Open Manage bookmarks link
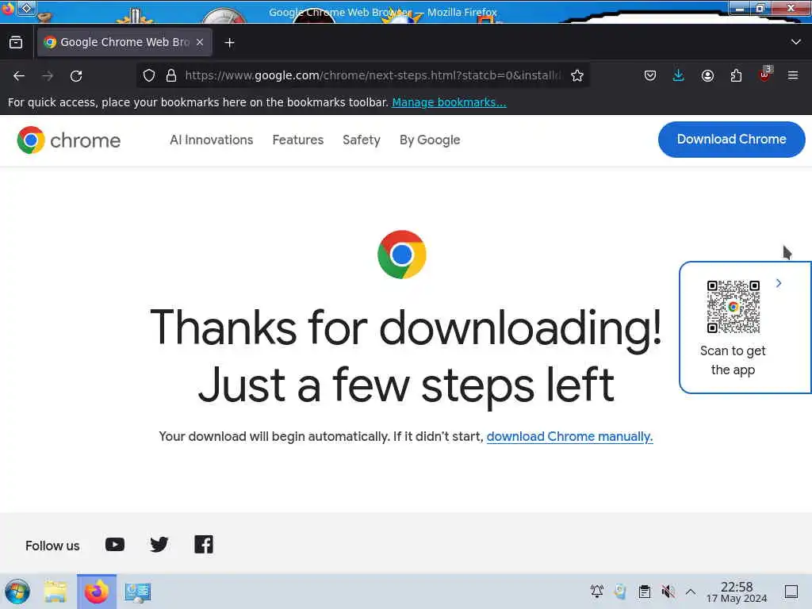 coord(449,102)
